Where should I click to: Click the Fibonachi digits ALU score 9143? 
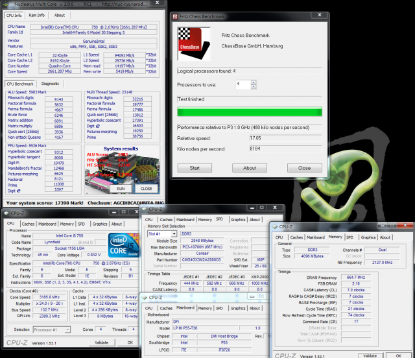click(59, 99)
